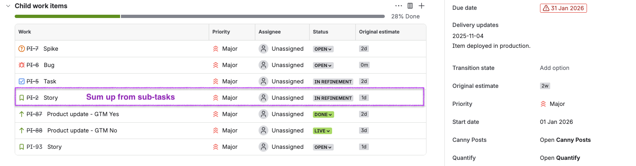636x166 pixels.
Task: Click the Spike issue type icon for PI-7
Action: [22, 49]
